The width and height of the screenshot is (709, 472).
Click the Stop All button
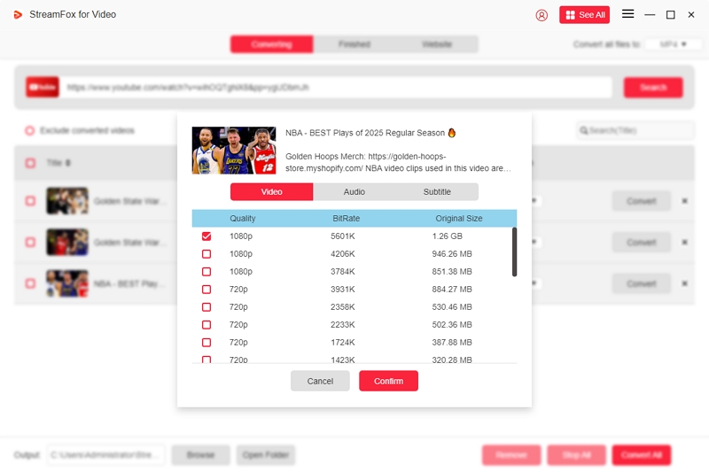point(577,455)
